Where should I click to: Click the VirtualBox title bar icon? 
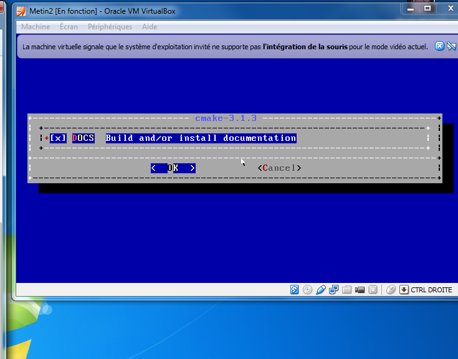pyautogui.click(x=21, y=11)
